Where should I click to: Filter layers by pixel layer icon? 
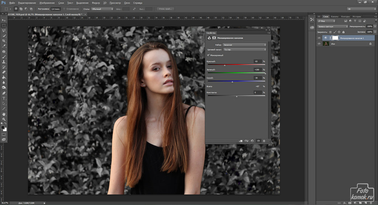346,21
